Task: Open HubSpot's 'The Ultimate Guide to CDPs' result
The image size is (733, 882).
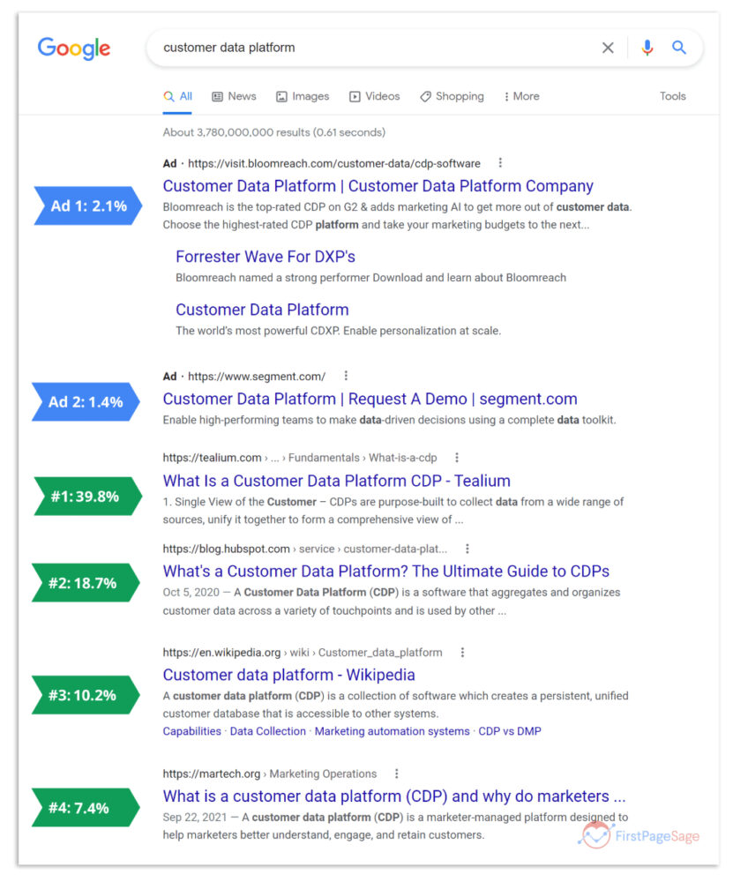Action: click(x=386, y=572)
